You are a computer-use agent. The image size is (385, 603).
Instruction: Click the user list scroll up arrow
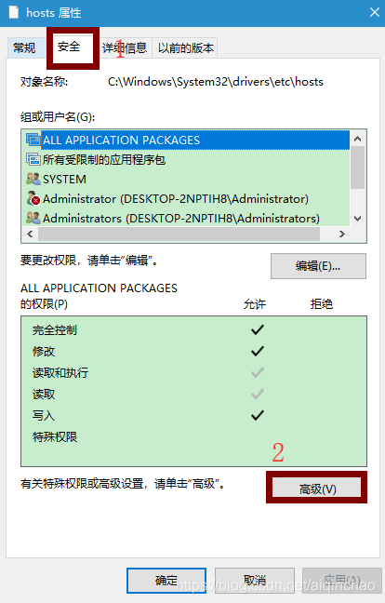click(x=358, y=140)
